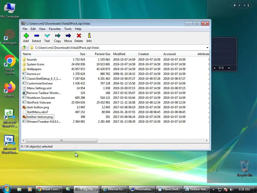The height and width of the screenshot is (193, 257).
Task: Select WinaeroTweaker-0.6.0.1 in the list
Action: pos(44,121)
